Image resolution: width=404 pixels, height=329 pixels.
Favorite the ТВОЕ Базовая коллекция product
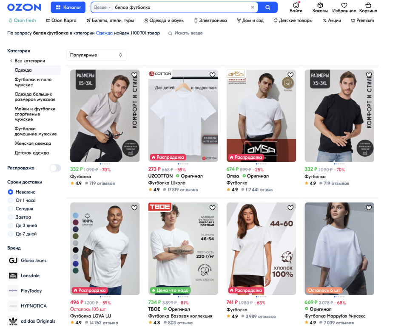point(213,208)
